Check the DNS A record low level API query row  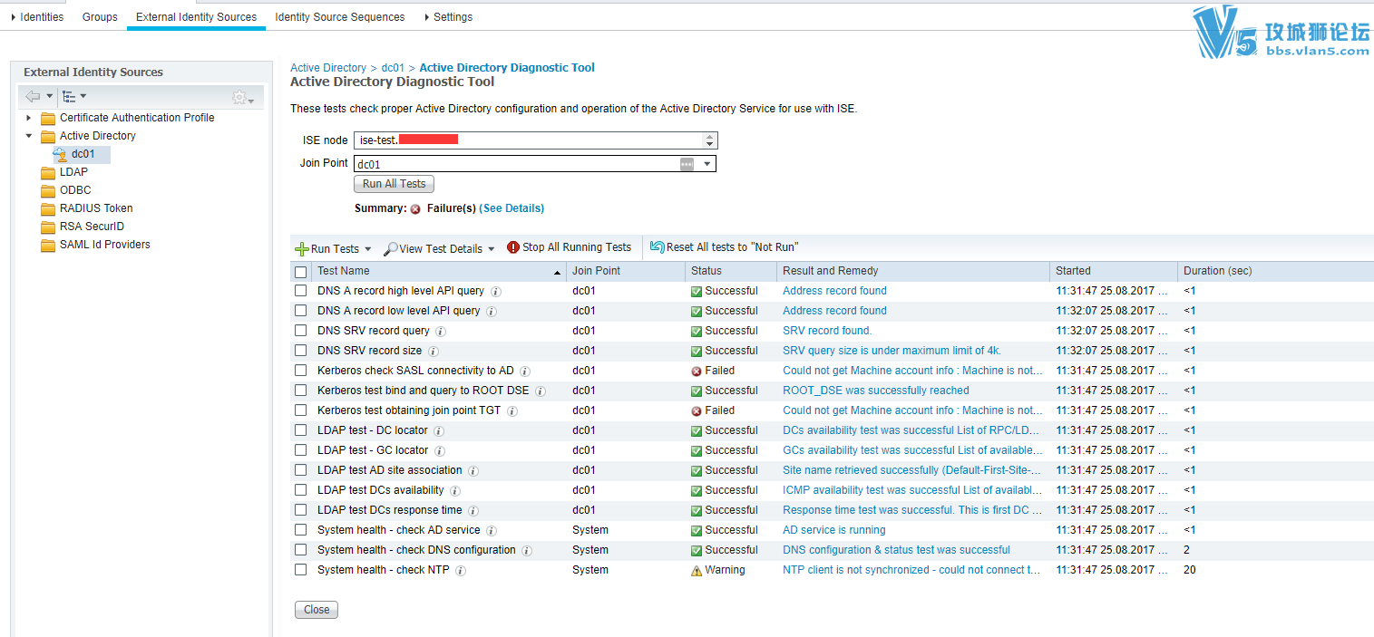click(x=301, y=312)
